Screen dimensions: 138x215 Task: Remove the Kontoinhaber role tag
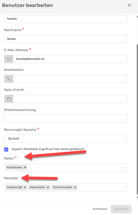pyautogui.click(x=25, y=167)
